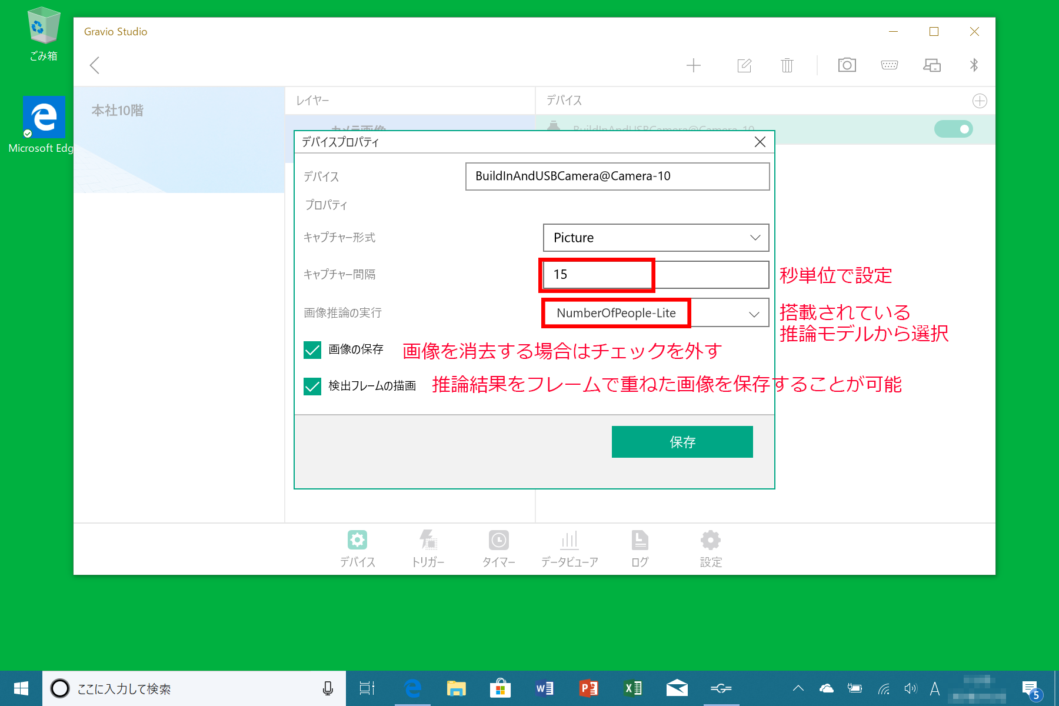Open the Action Center notifications icon
The height and width of the screenshot is (706, 1059).
(x=1032, y=690)
